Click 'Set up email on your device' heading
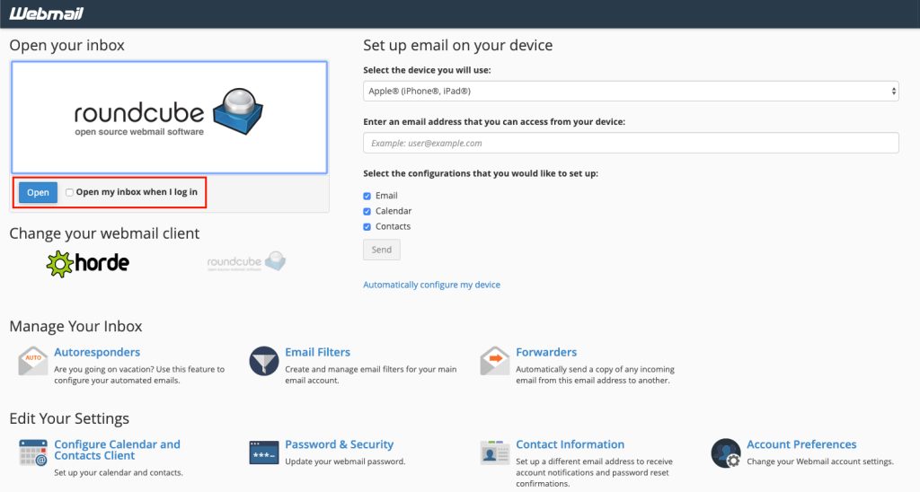This screenshot has height=492, width=920. (457, 45)
